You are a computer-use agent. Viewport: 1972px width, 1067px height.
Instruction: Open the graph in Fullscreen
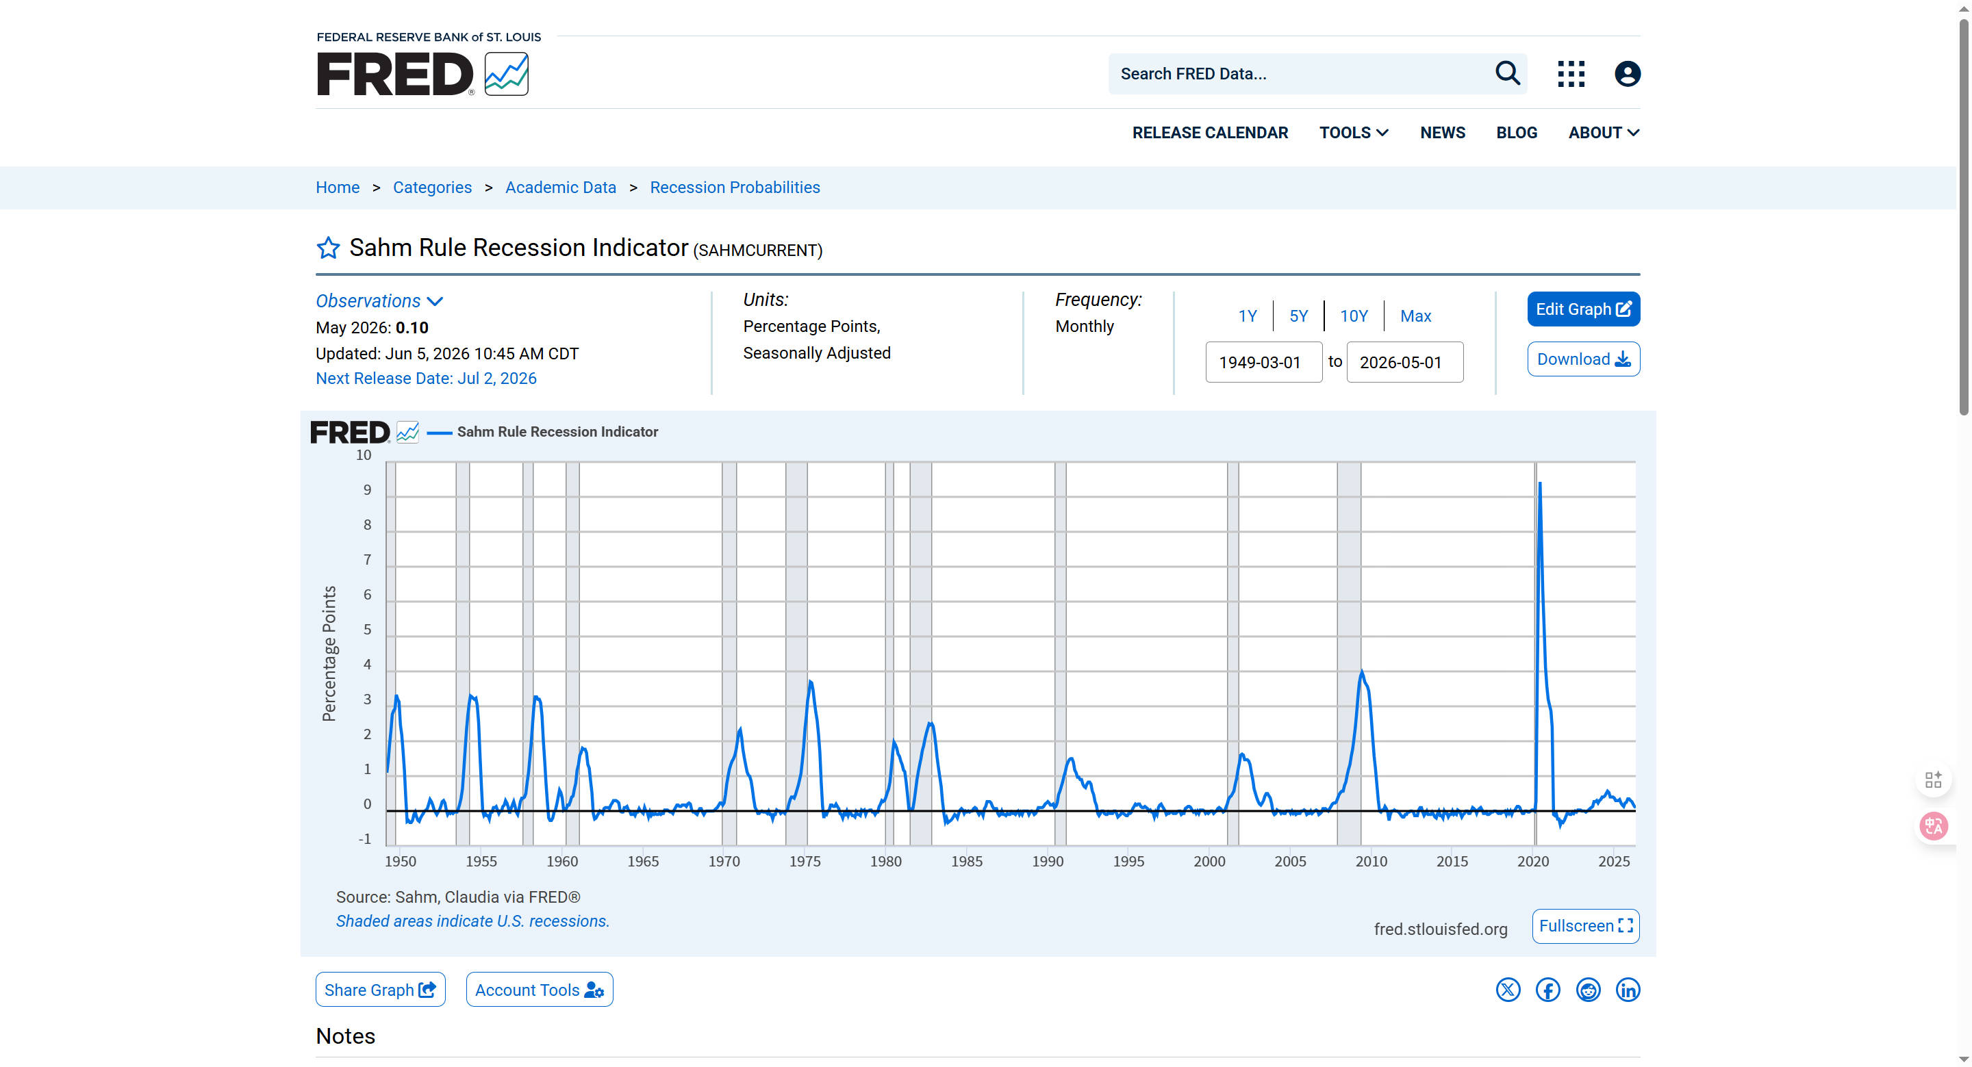click(1585, 926)
